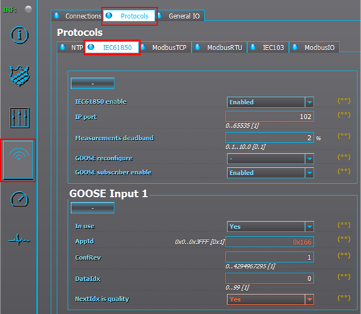Click the blue dot on NTP tab
Viewport: 361px width, 314px height.
click(62, 47)
